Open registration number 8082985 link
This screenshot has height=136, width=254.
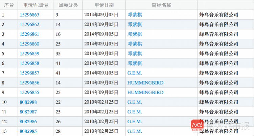point(28,131)
